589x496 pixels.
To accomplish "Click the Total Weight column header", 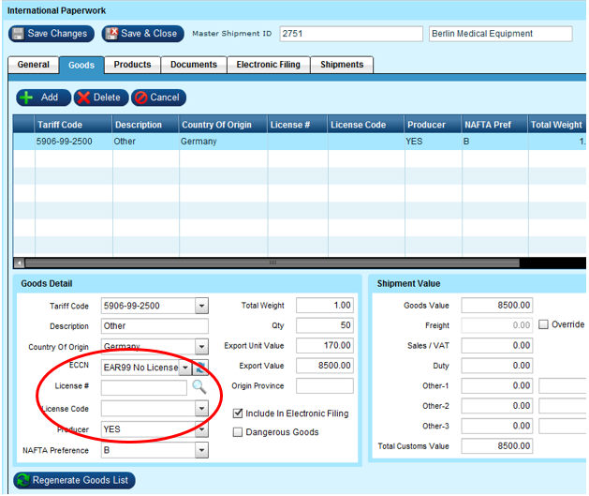I will (557, 125).
